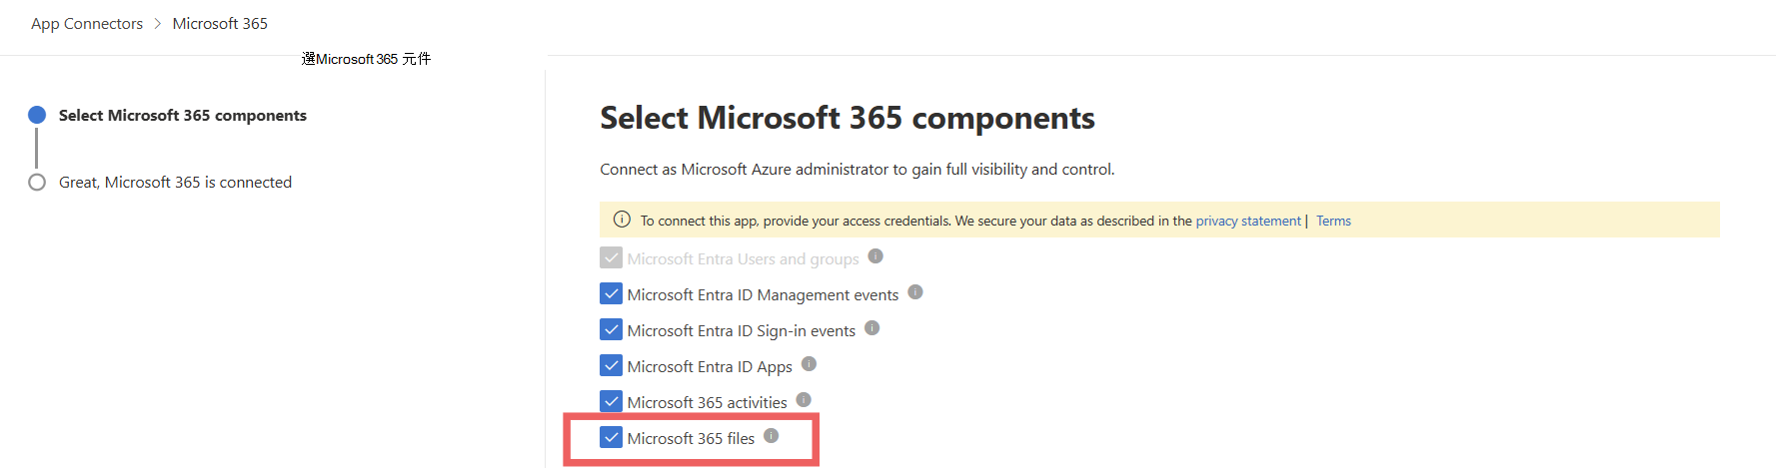Click info icon next to Microsoft 365 activities
The height and width of the screenshot is (468, 1776).
804,400
